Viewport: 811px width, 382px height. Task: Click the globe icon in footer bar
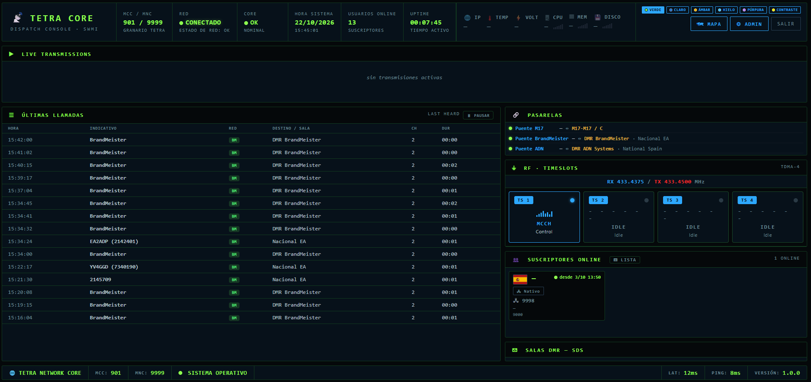click(x=12, y=373)
